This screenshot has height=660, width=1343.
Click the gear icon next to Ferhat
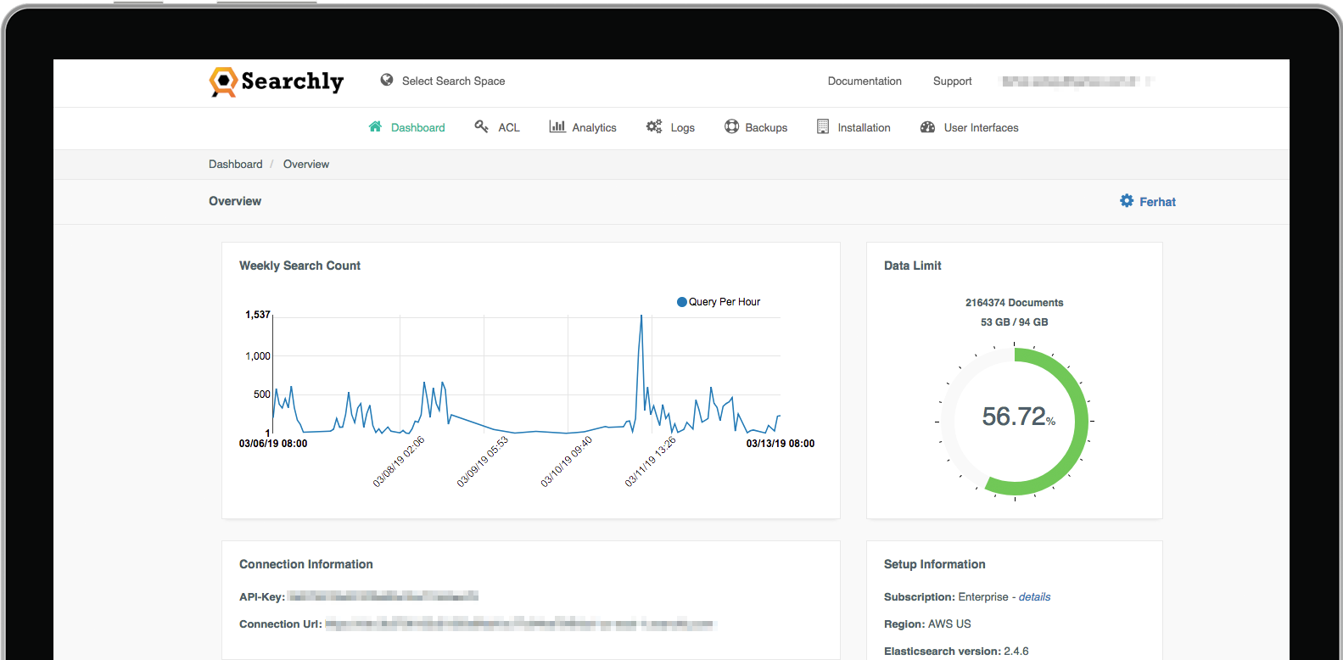1127,201
